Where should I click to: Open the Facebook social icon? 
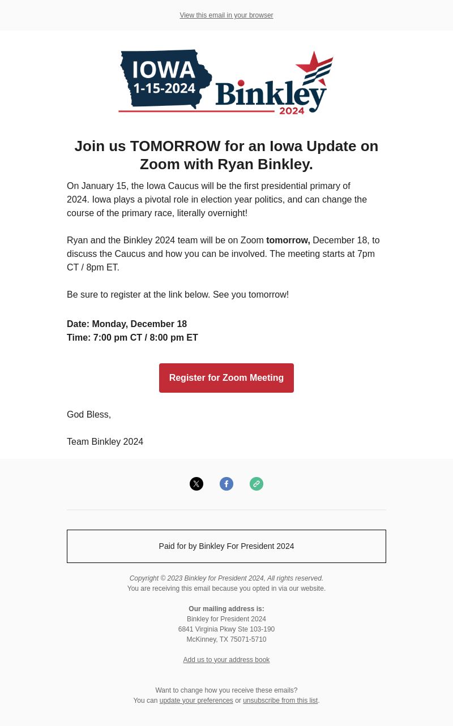pos(226,484)
